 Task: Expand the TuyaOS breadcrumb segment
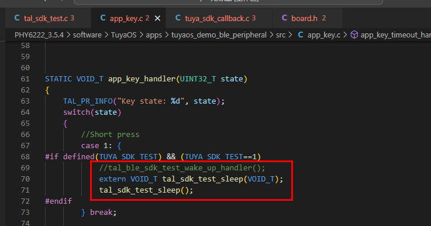[x=124, y=35]
